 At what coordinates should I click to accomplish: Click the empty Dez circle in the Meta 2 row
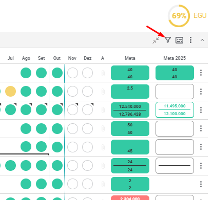coord(87,184)
